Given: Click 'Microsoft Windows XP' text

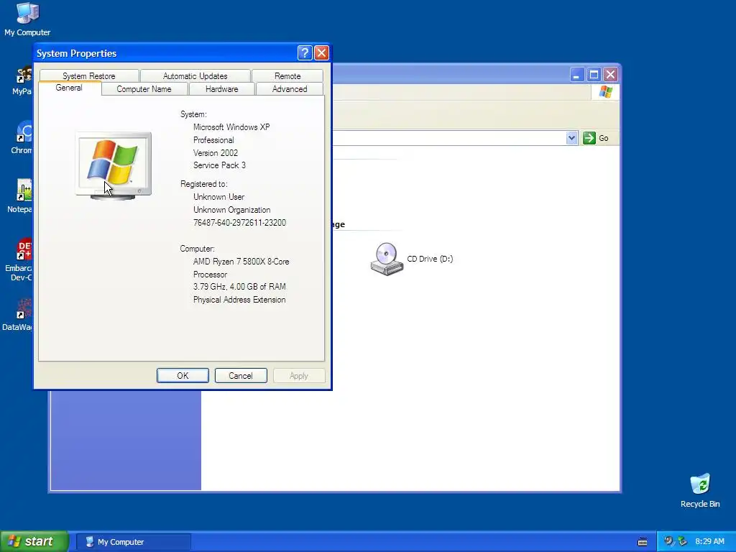Looking at the screenshot, I should tap(231, 126).
